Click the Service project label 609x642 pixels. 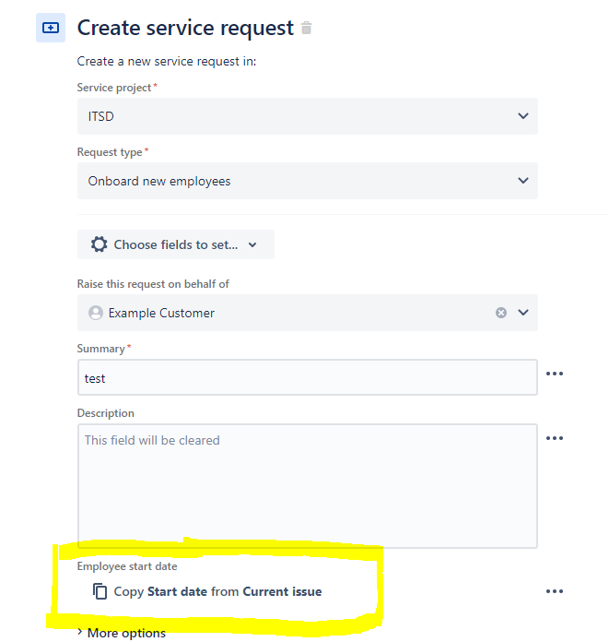coord(114,88)
